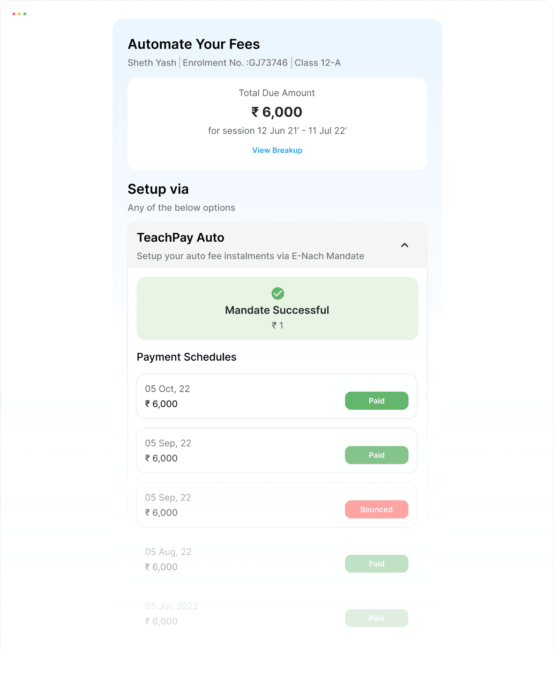Open the View Breakup link
This screenshot has width=554, height=678.
277,150
